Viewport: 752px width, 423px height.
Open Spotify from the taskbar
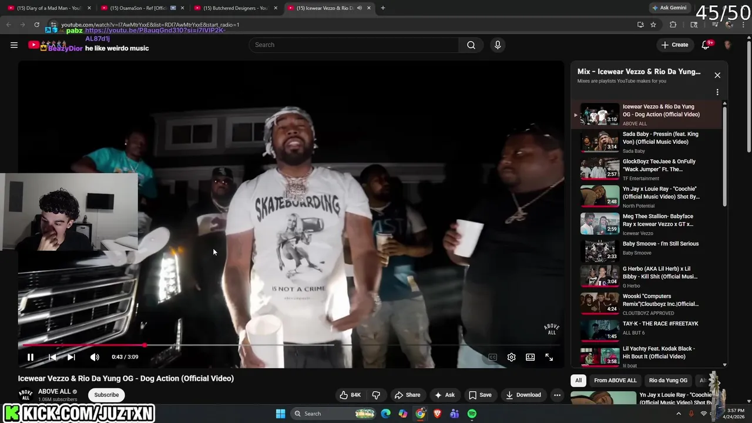pyautogui.click(x=472, y=414)
